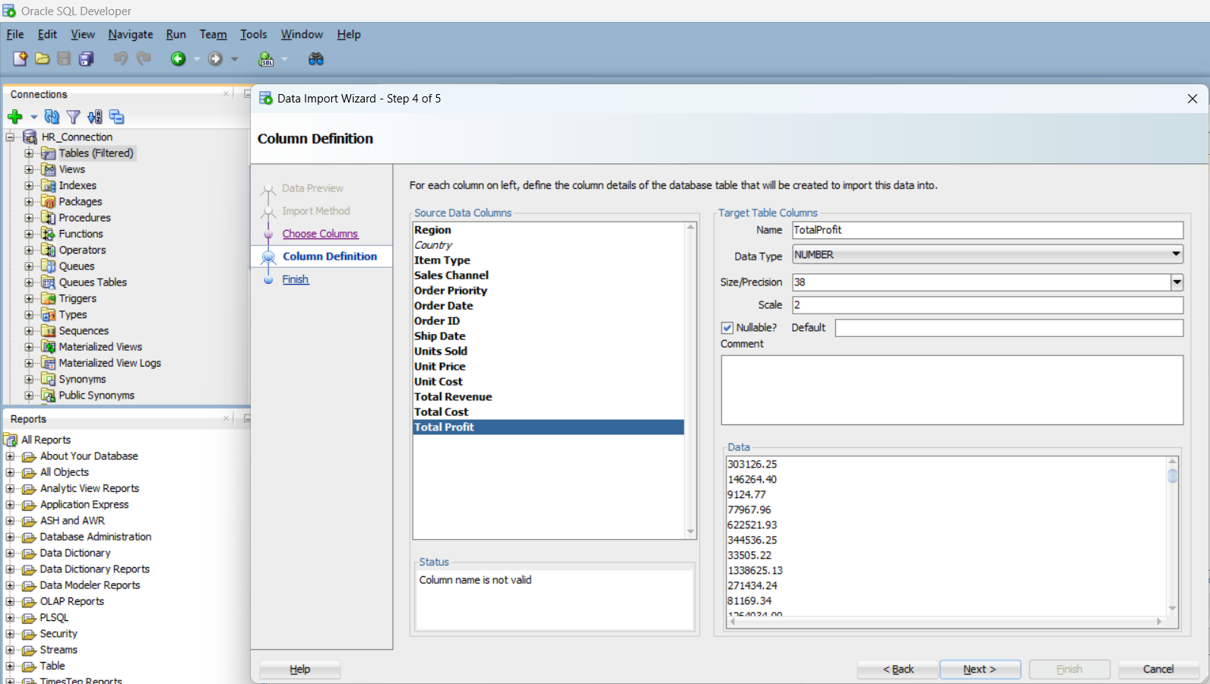This screenshot has height=684, width=1210.
Task: Click the Cancel button in wizard
Action: 1158,669
